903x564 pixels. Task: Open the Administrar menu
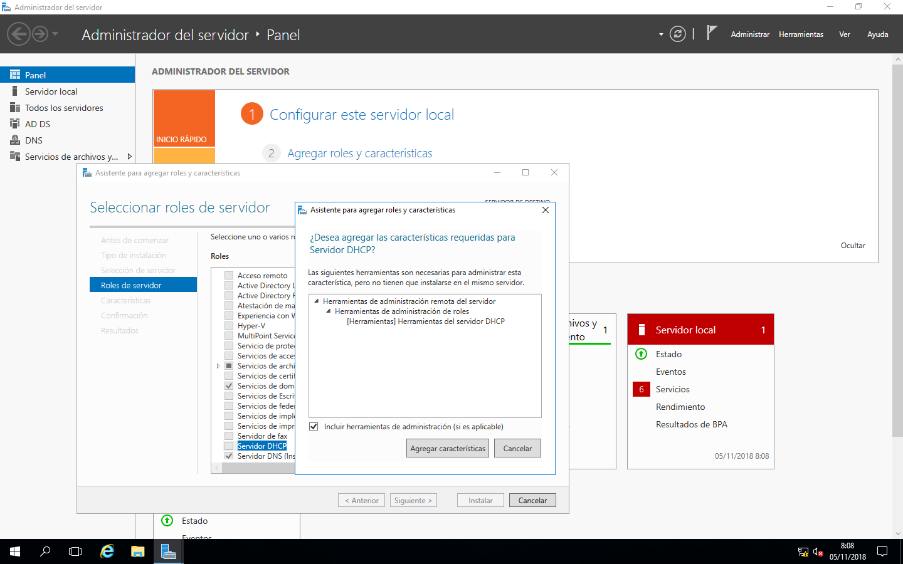[750, 34]
